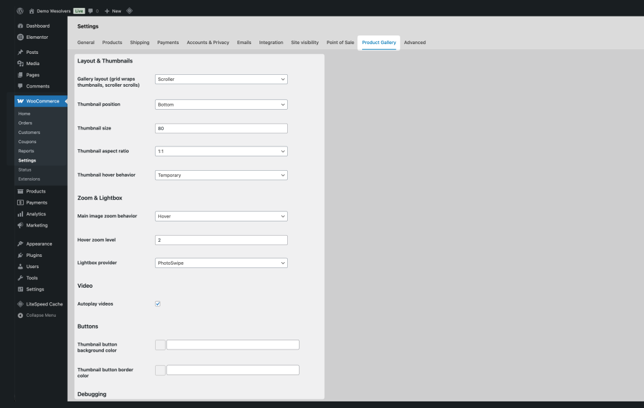Uncheck the Autoplay videos checkbox
The width and height of the screenshot is (644, 408).
(x=158, y=304)
